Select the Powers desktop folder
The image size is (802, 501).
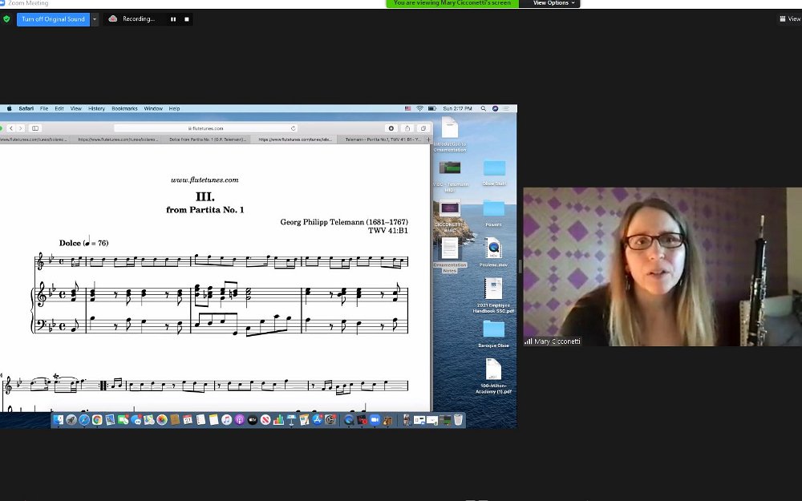point(493,213)
